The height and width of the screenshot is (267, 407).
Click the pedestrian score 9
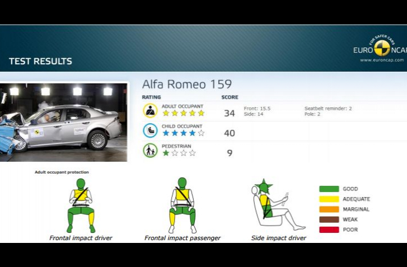230,153
